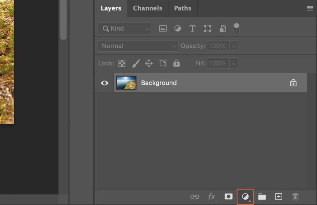This screenshot has height=205, width=317.
Task: Delete the selected layer
Action: [295, 196]
